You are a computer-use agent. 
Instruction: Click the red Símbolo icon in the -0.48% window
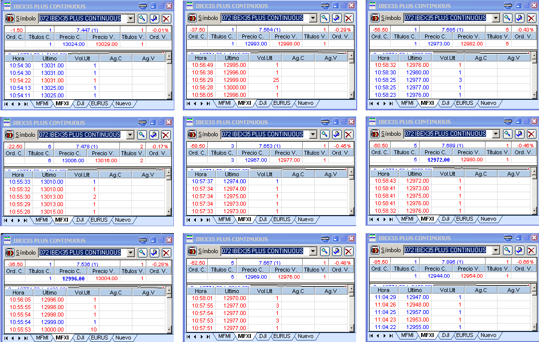192,251
